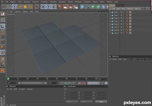
Task: Go to end of animation
Action: coord(75,83)
